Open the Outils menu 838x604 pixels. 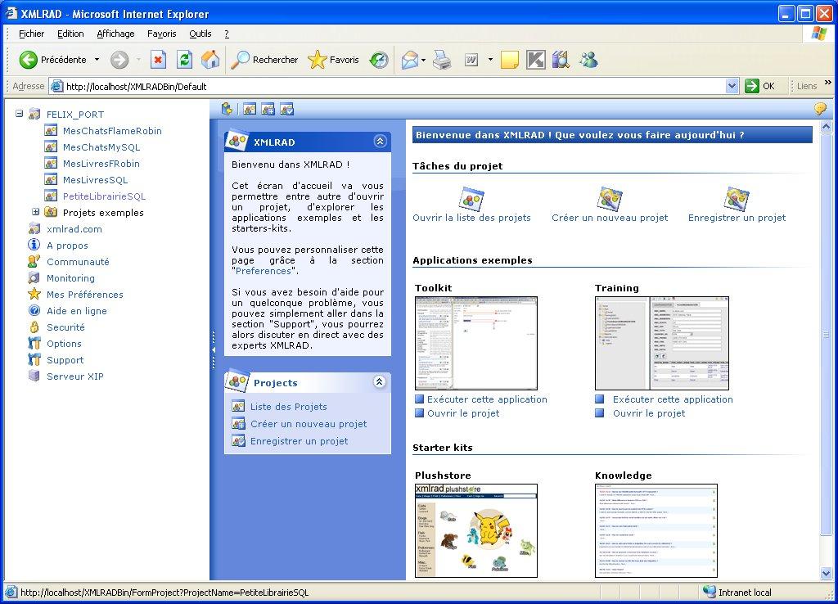[200, 34]
